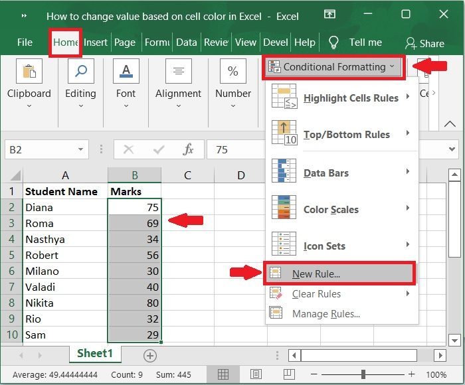The image size is (465, 385).
Task: Switch to the Insert tab
Action: point(96,42)
